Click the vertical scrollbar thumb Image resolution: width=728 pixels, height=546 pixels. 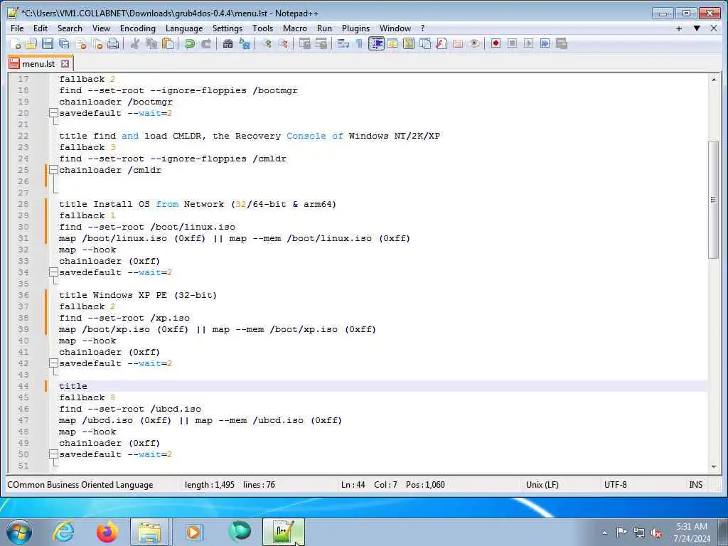click(714, 200)
